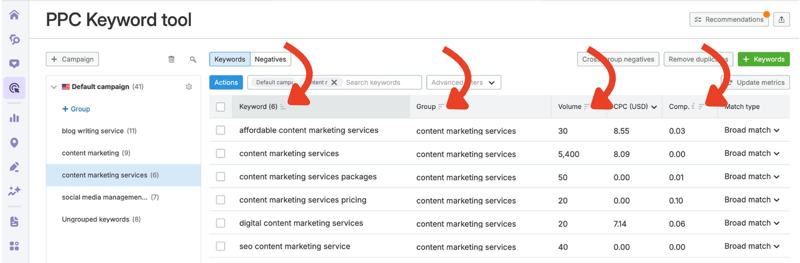Click the add Campaign button
The image size is (800, 263).
pyautogui.click(x=72, y=59)
